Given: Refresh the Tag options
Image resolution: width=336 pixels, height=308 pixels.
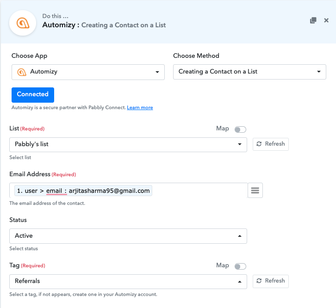Looking at the screenshot, I should [x=270, y=281].
